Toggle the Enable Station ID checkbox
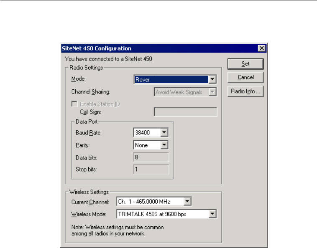Screen dimensions: 317x248 (x=74, y=104)
